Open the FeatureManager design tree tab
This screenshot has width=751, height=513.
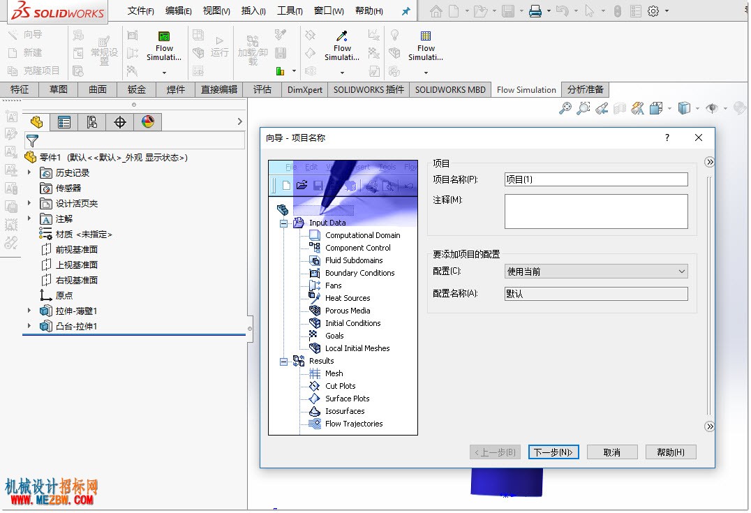(x=37, y=122)
